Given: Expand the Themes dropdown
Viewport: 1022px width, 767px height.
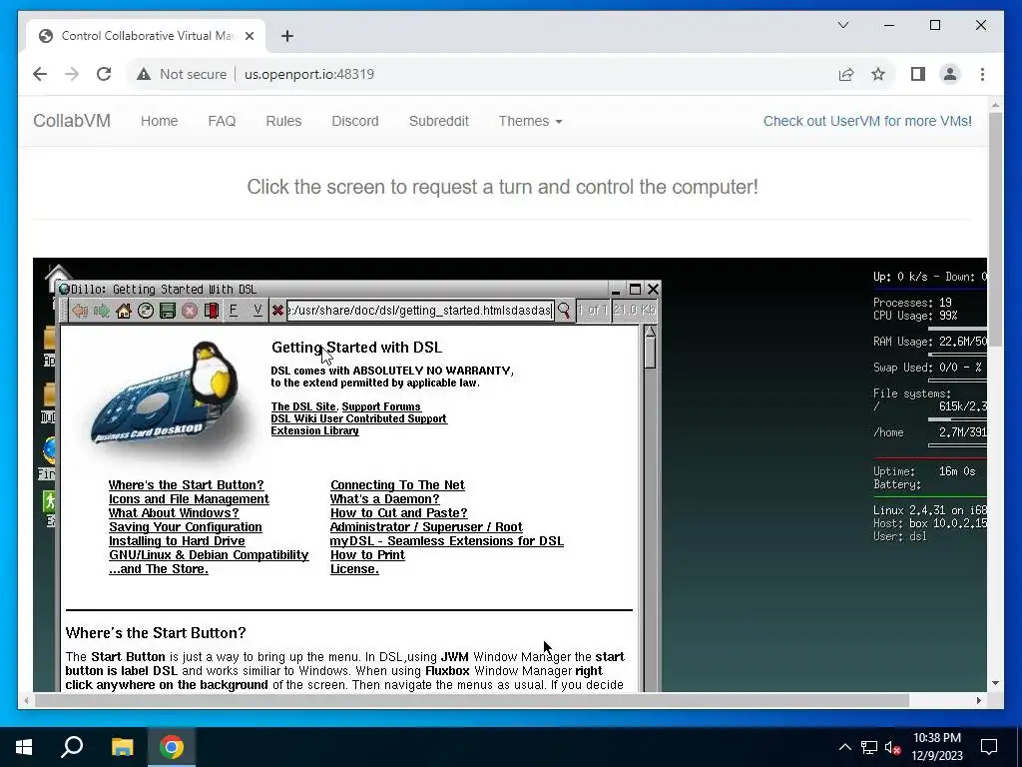Looking at the screenshot, I should (x=530, y=121).
